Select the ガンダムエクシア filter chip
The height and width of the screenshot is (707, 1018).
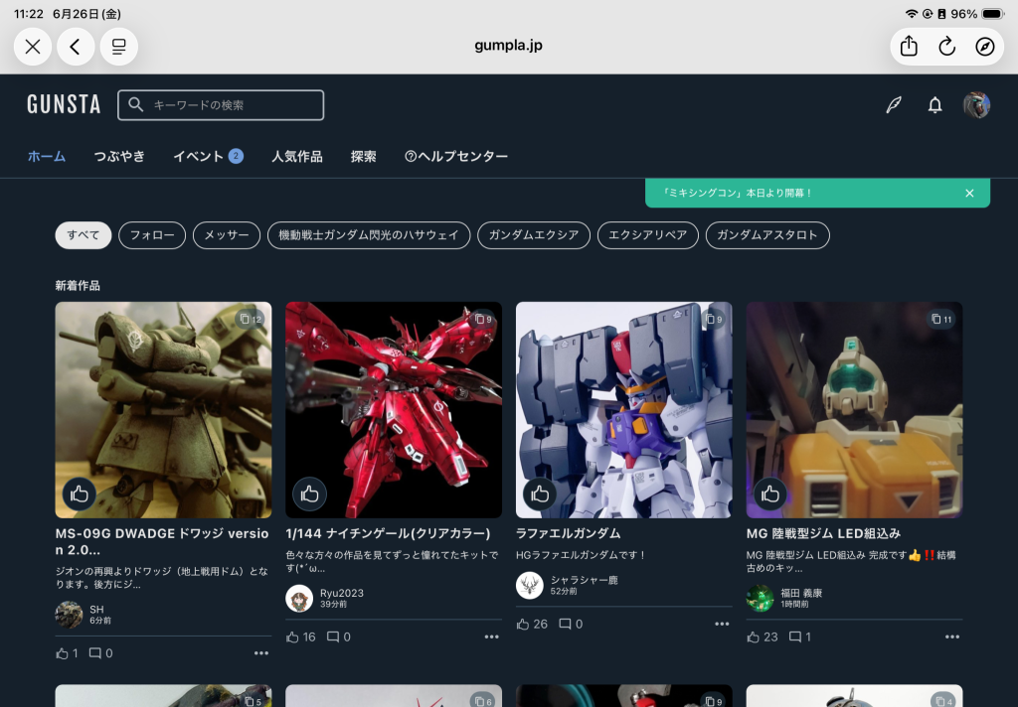534,235
